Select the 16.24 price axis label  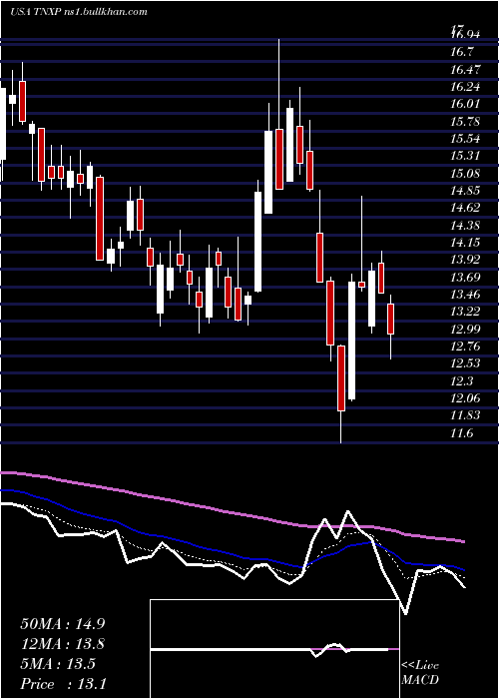(466, 87)
